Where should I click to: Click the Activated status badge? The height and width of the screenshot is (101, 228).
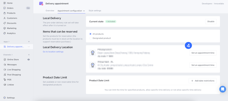[111, 22]
